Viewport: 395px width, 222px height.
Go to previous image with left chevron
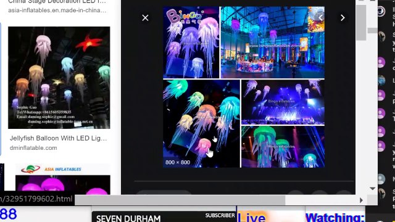coord(320,18)
